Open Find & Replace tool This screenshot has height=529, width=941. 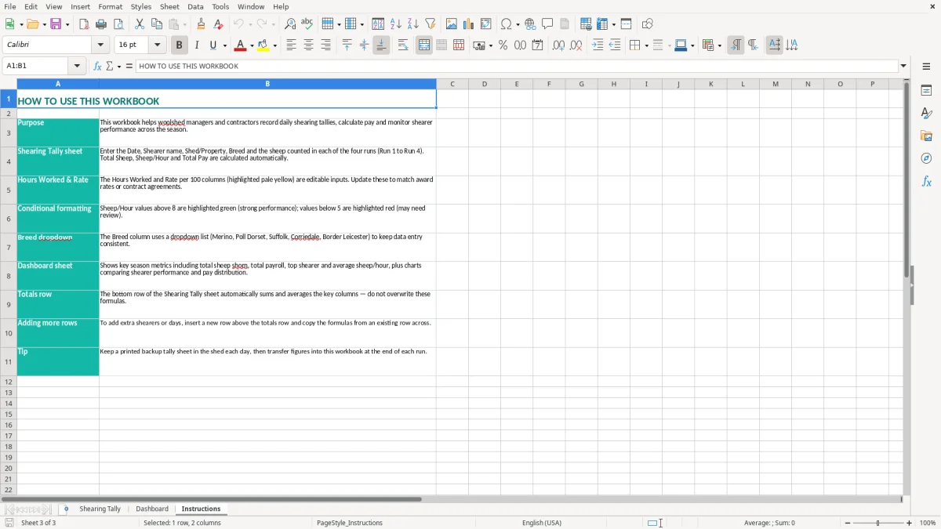coord(290,24)
